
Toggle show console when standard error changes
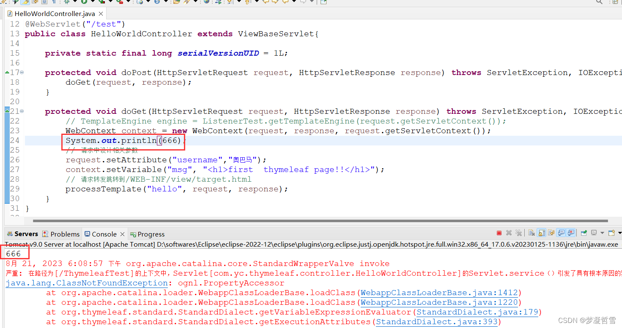571,233
